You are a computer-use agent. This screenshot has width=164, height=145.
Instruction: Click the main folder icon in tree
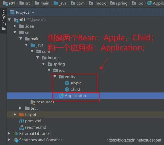tap(27, 39)
